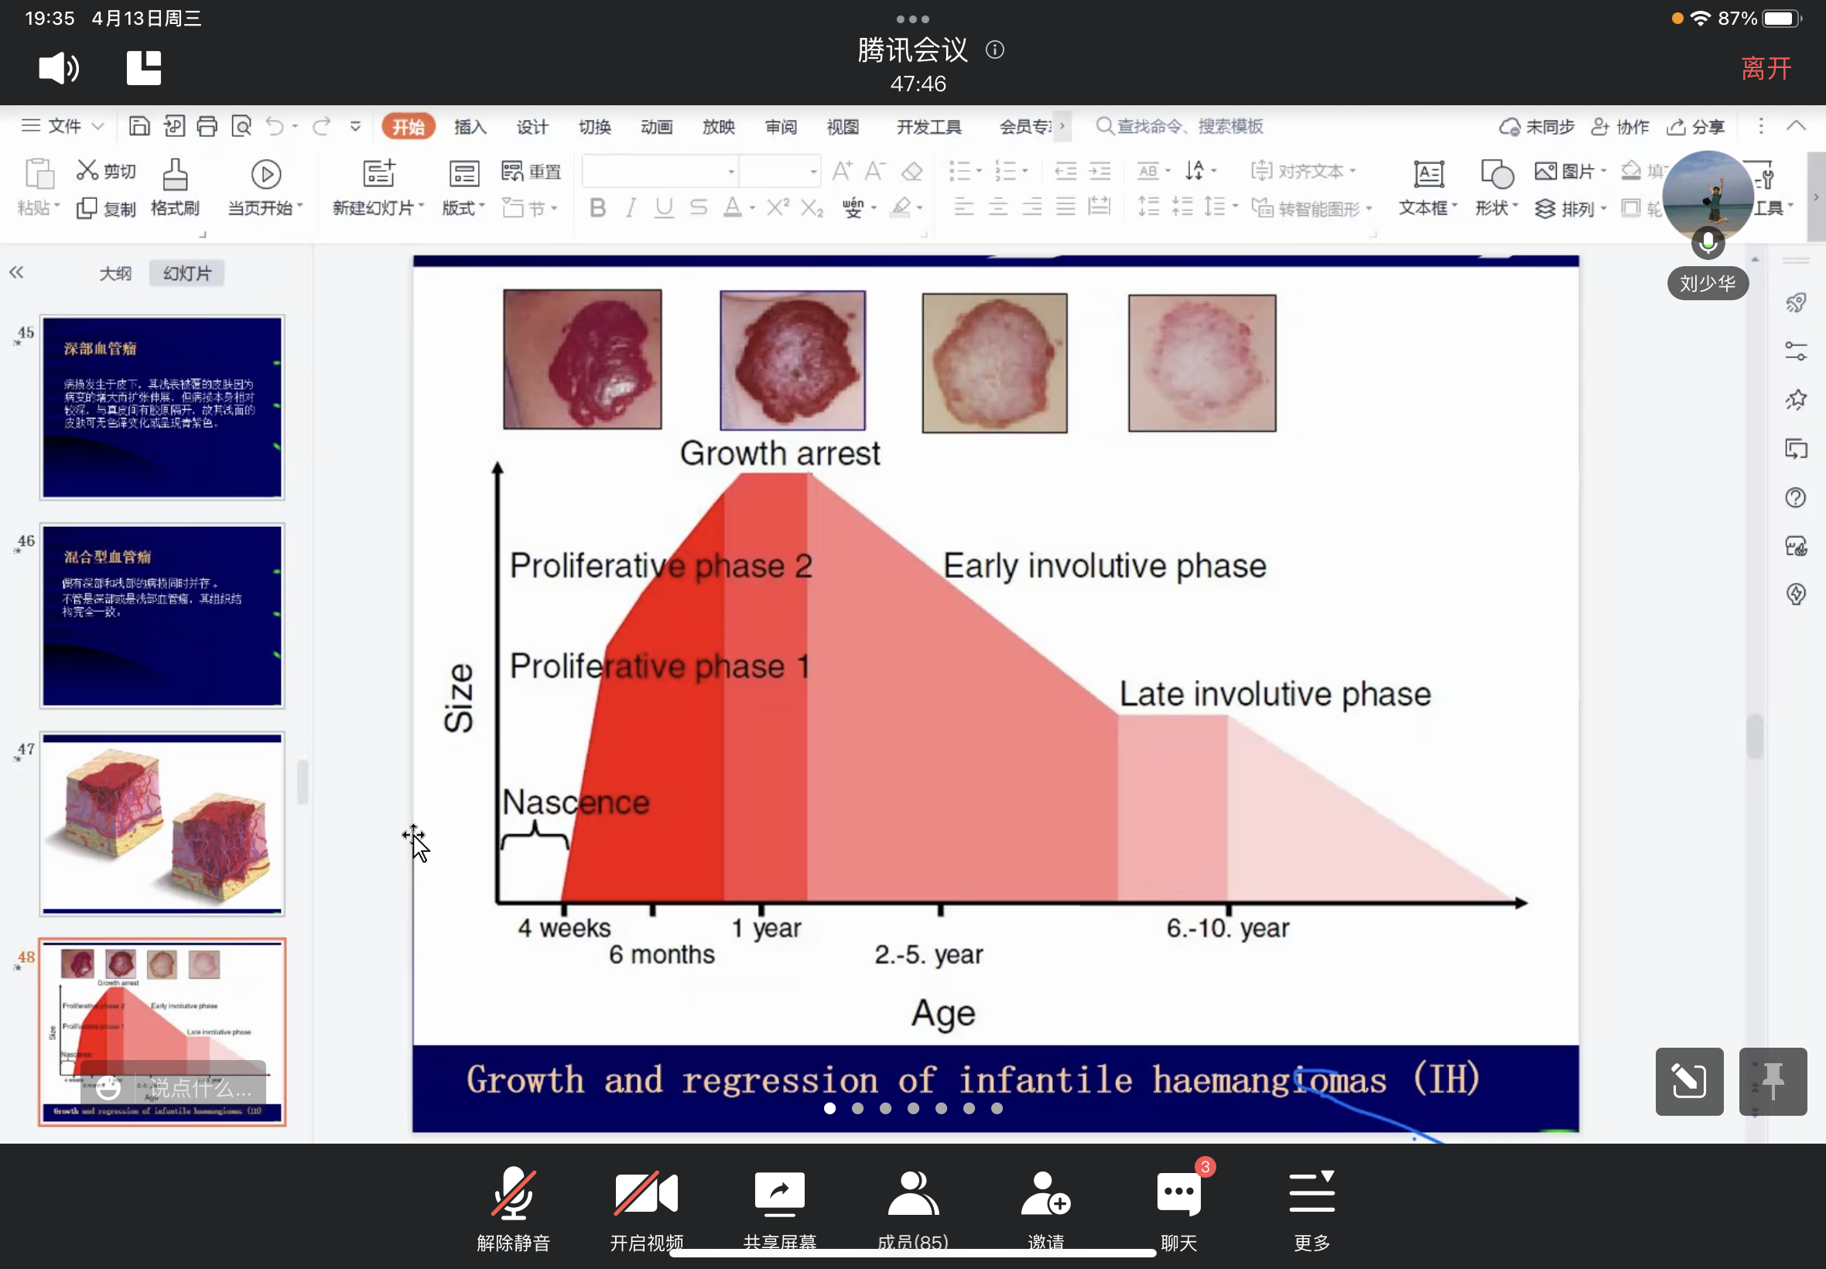
Task: Toggle the pin toolbar button
Action: click(x=1772, y=1081)
